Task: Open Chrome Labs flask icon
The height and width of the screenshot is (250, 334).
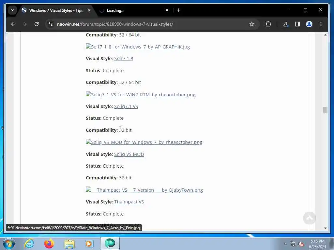Action: [286, 24]
